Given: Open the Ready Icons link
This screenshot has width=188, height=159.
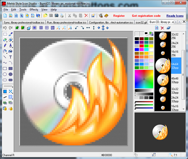Looking at the screenshot, I should (x=175, y=16).
